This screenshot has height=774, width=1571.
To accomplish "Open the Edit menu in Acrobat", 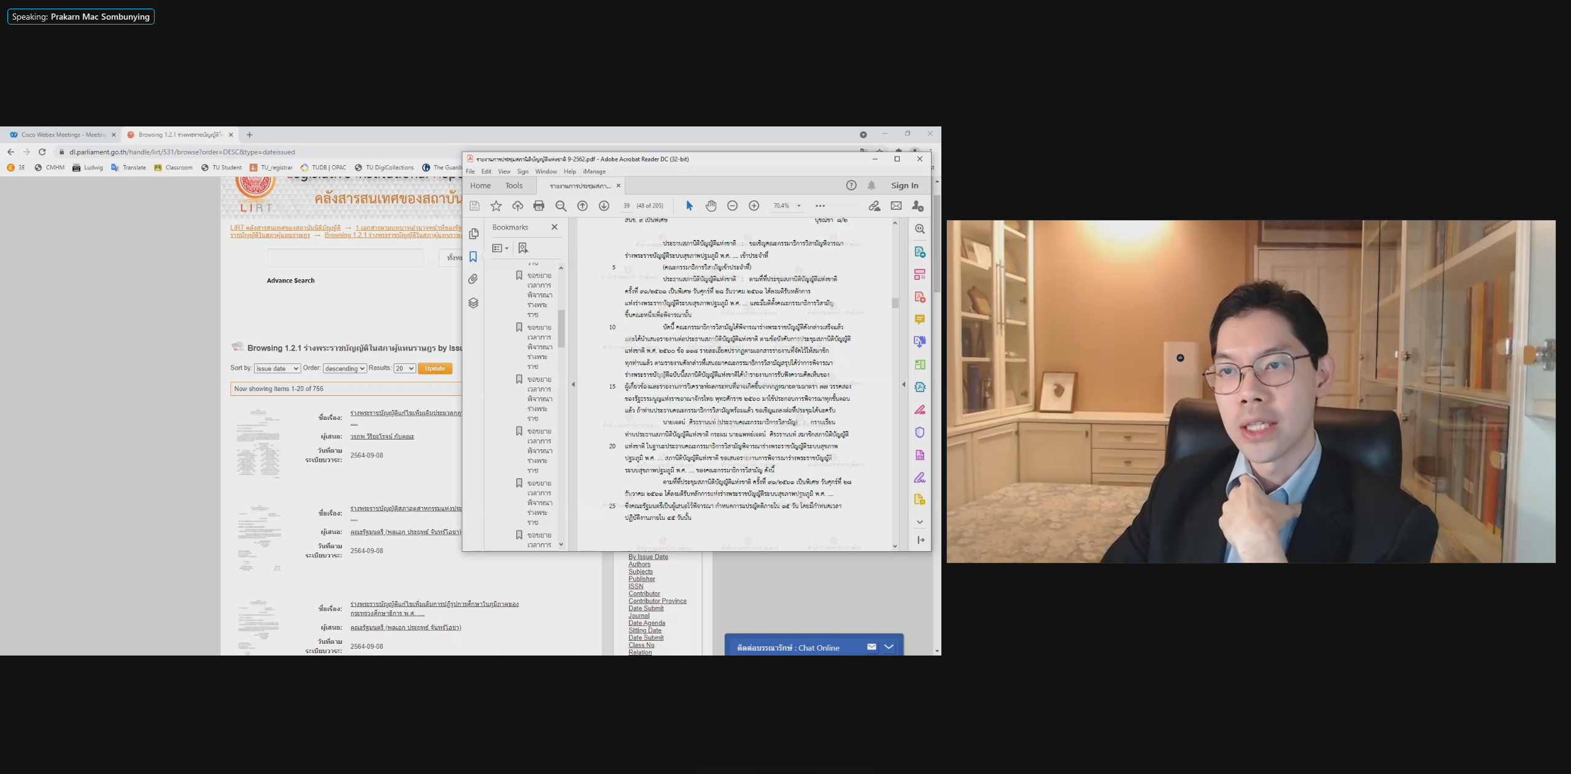I will point(486,171).
